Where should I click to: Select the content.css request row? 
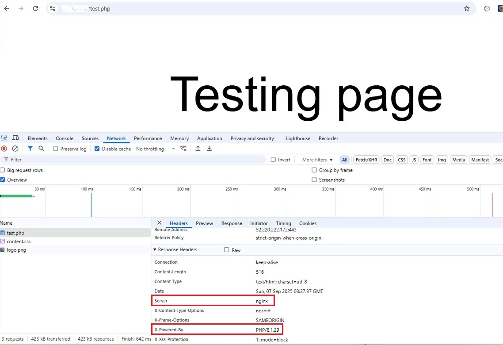click(x=76, y=241)
